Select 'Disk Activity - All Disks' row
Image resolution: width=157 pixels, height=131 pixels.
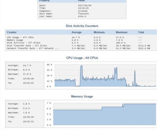(x=24, y=43)
